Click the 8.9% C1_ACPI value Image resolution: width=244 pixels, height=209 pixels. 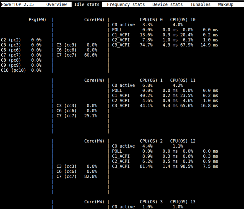(x=147, y=156)
